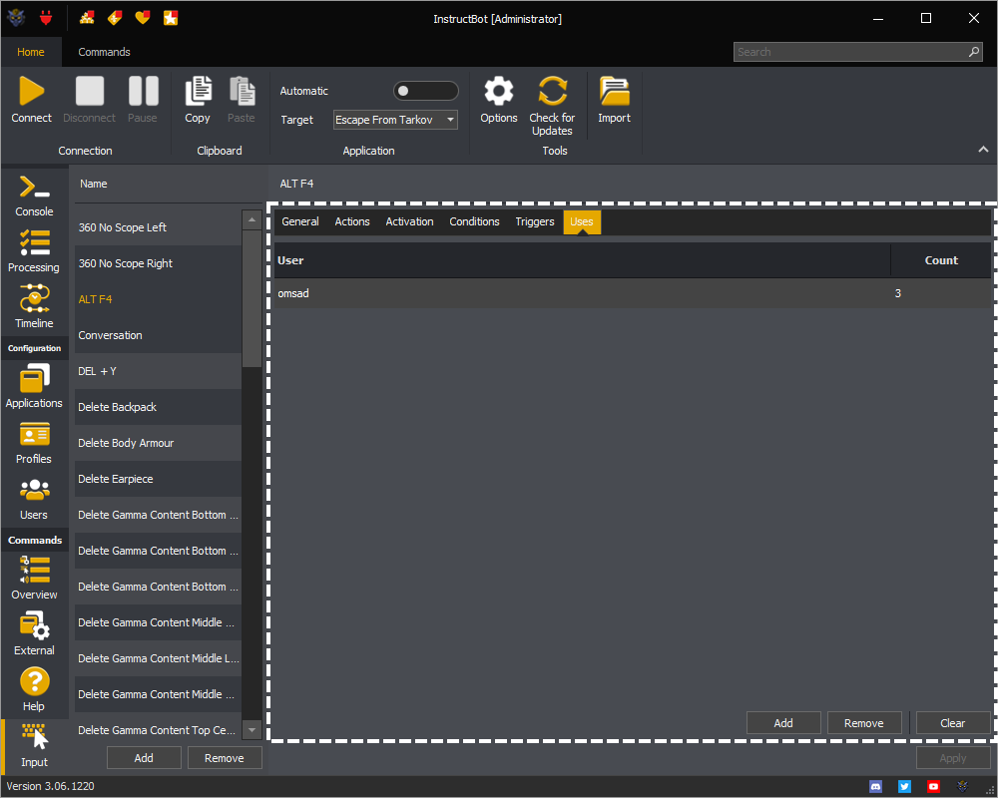The width and height of the screenshot is (998, 798).
Task: Open the YouTube link in status bar
Action: (933, 787)
